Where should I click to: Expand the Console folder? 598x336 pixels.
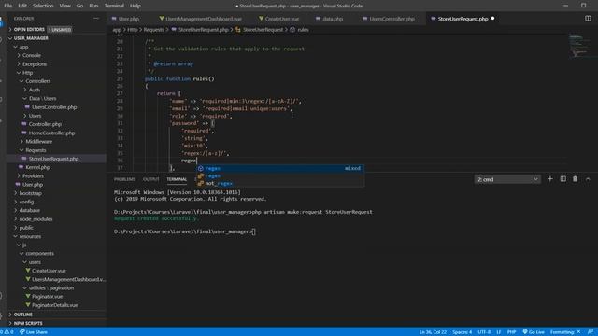[x=56, y=55]
